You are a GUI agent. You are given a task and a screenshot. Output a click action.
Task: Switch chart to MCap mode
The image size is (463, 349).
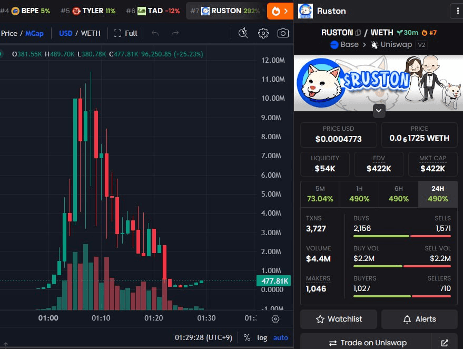click(35, 33)
